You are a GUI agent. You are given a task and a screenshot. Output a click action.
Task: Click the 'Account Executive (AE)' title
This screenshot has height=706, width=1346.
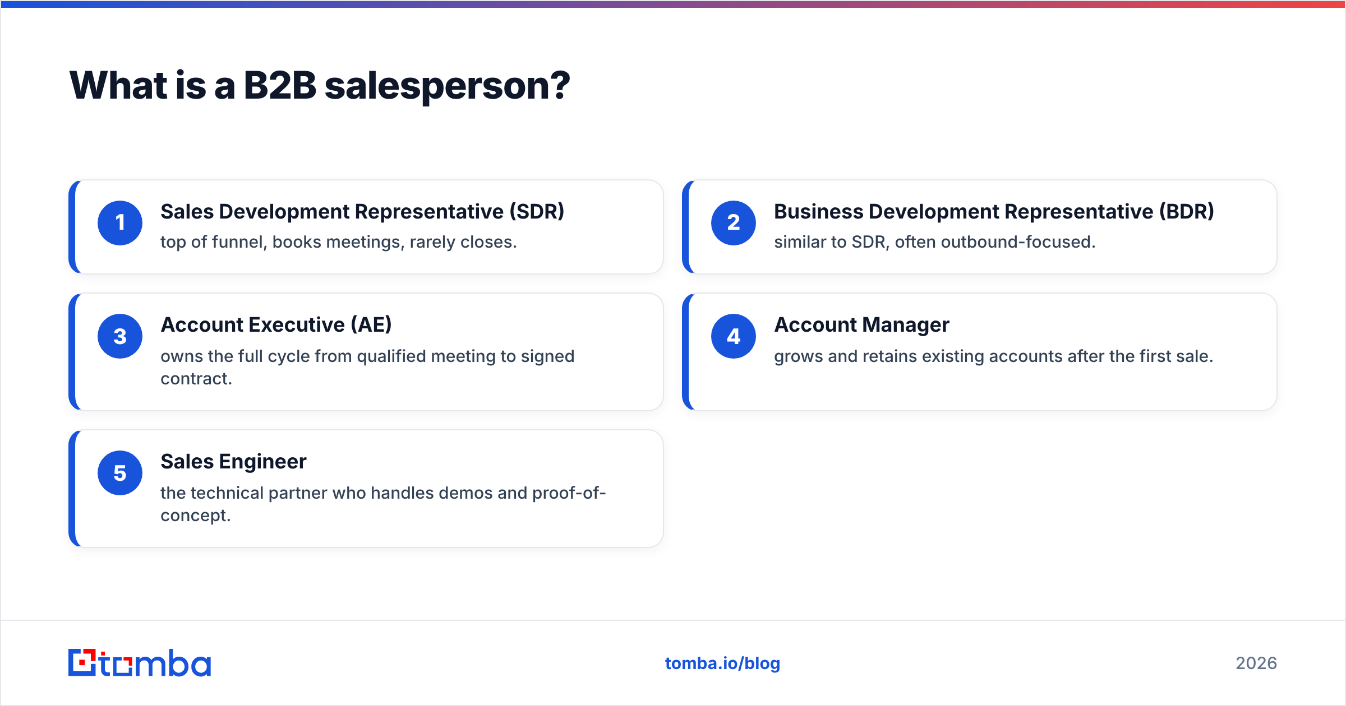pos(276,325)
